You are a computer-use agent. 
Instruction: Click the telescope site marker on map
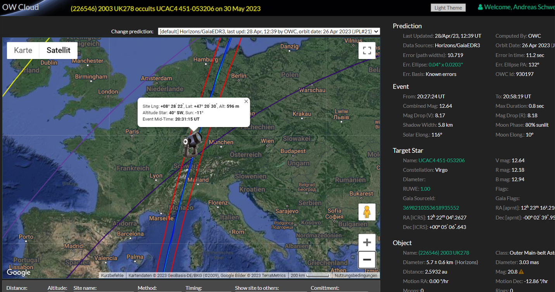pyautogui.click(x=192, y=144)
